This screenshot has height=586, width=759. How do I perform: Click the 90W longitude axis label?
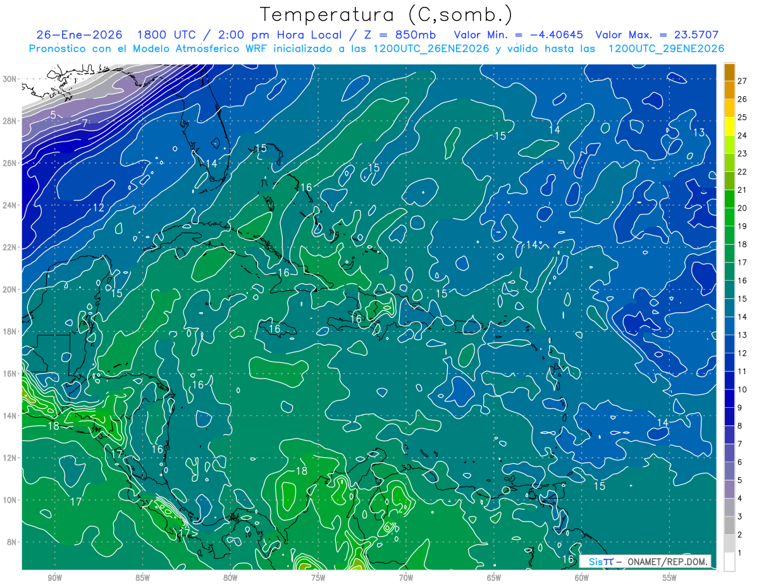click(54, 578)
